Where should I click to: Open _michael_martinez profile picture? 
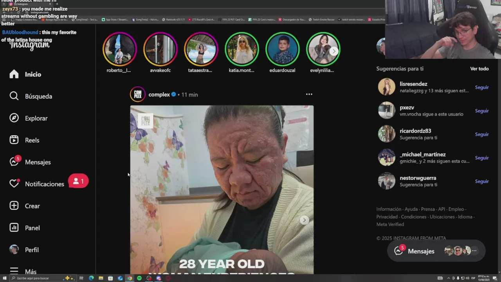click(x=387, y=157)
